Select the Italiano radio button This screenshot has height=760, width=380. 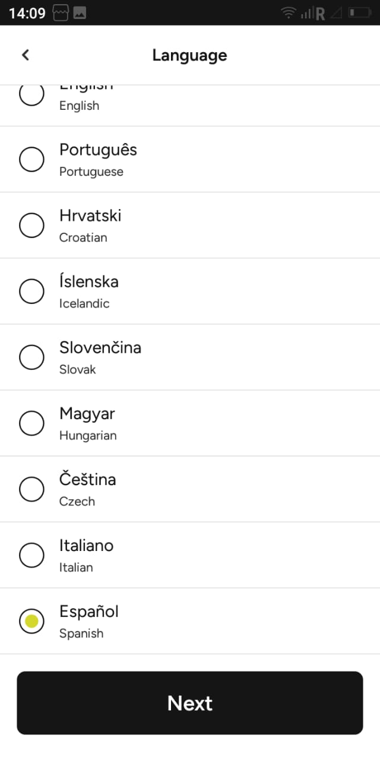(31, 555)
